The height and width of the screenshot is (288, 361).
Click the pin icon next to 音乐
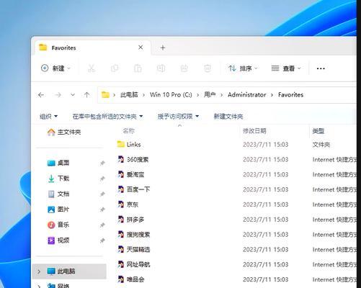[x=102, y=225]
